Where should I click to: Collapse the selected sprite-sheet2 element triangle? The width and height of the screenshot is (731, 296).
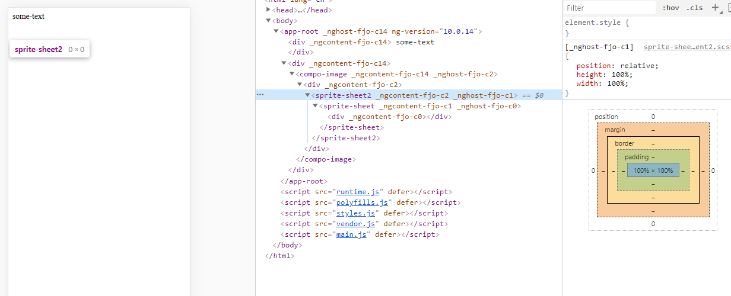pyautogui.click(x=307, y=95)
